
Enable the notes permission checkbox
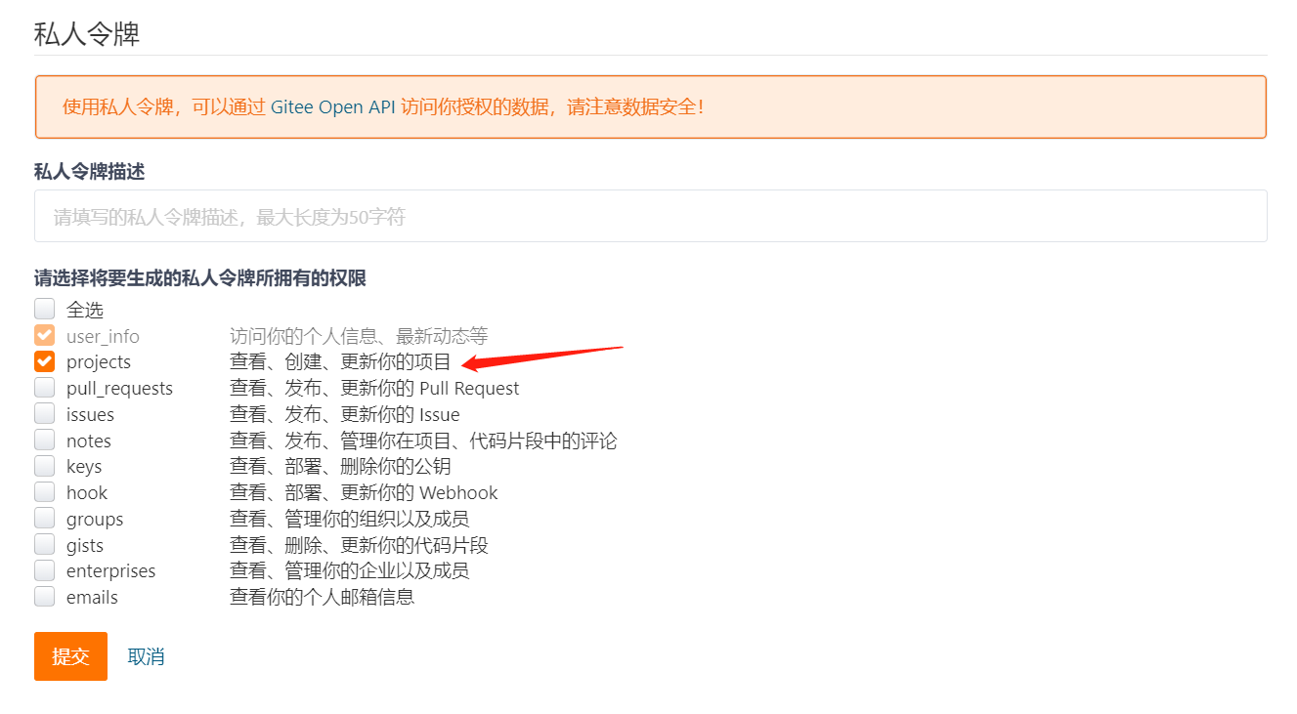(x=44, y=441)
